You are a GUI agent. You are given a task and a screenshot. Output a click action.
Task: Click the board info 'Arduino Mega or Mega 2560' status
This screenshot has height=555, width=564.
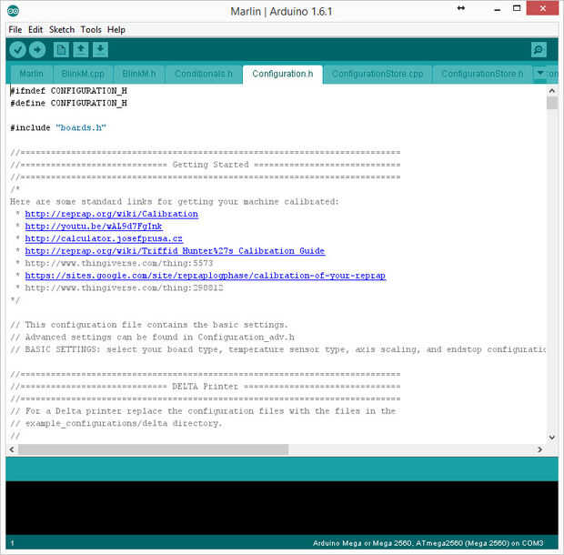point(428,543)
